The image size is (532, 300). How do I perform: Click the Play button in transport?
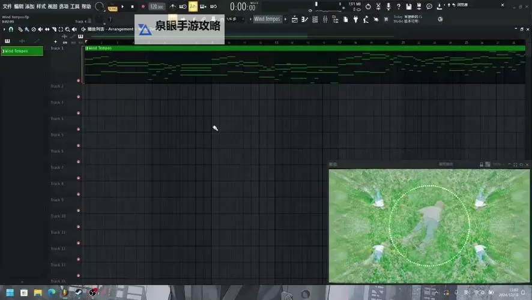[x=122, y=7]
